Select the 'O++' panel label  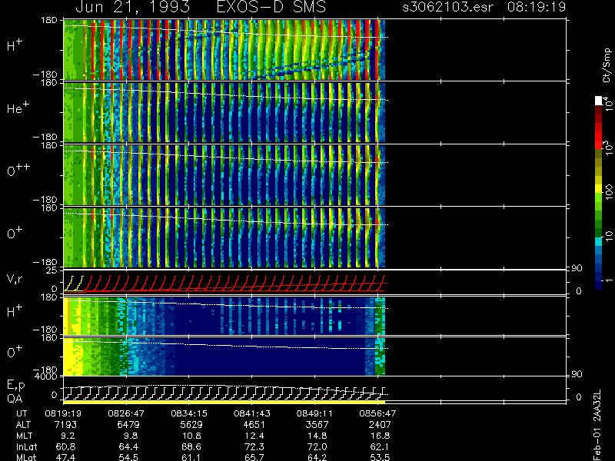[18, 170]
